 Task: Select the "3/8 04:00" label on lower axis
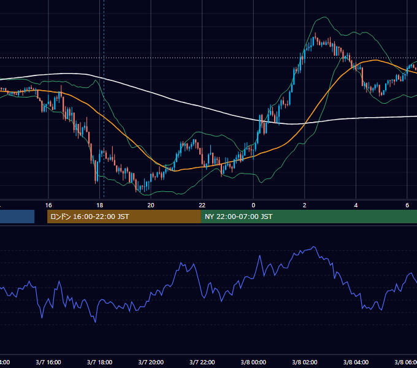pyautogui.click(x=356, y=362)
